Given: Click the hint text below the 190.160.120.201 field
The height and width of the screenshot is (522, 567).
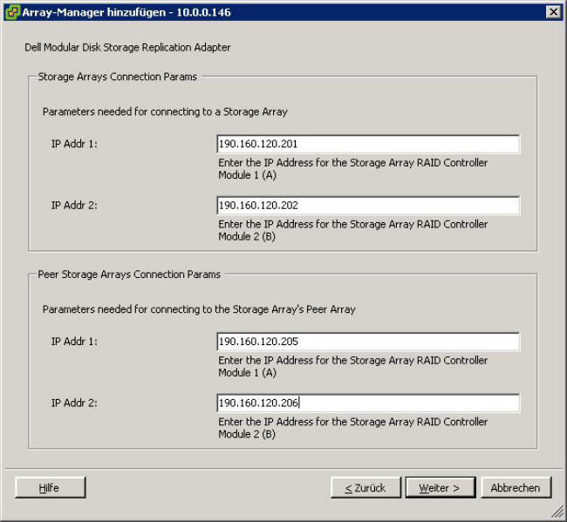Looking at the screenshot, I should click(x=352, y=168).
